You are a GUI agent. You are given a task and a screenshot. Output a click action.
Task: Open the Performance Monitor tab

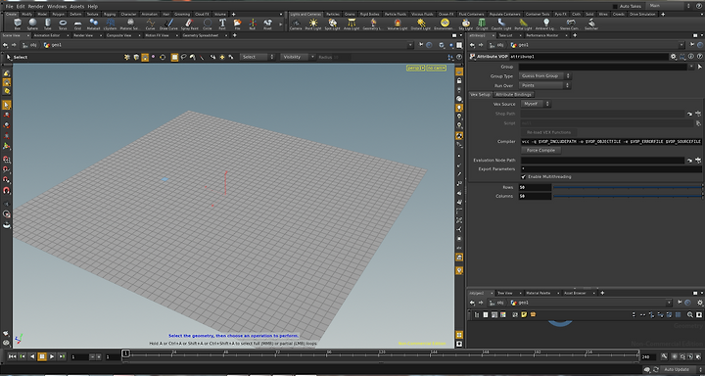point(542,35)
